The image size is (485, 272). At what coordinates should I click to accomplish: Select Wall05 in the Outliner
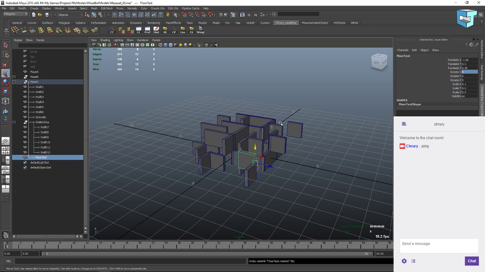tap(39, 107)
